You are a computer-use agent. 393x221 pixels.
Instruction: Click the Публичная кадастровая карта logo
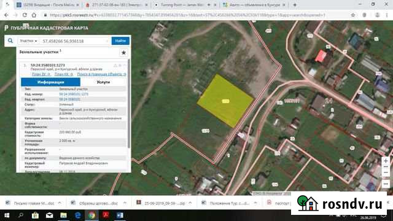pyautogui.click(x=47, y=28)
